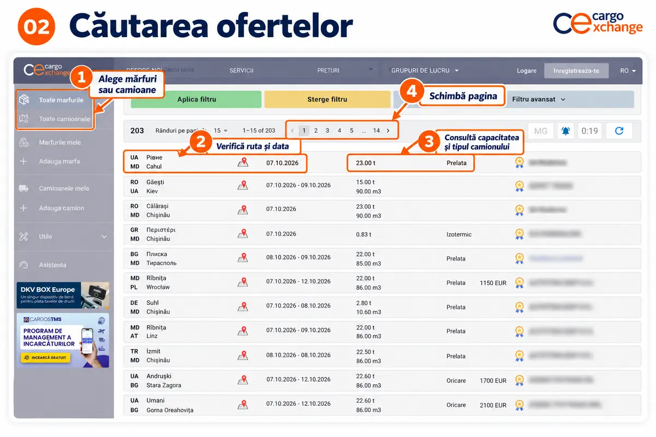Click 1150 EUR price cell

coord(493,283)
